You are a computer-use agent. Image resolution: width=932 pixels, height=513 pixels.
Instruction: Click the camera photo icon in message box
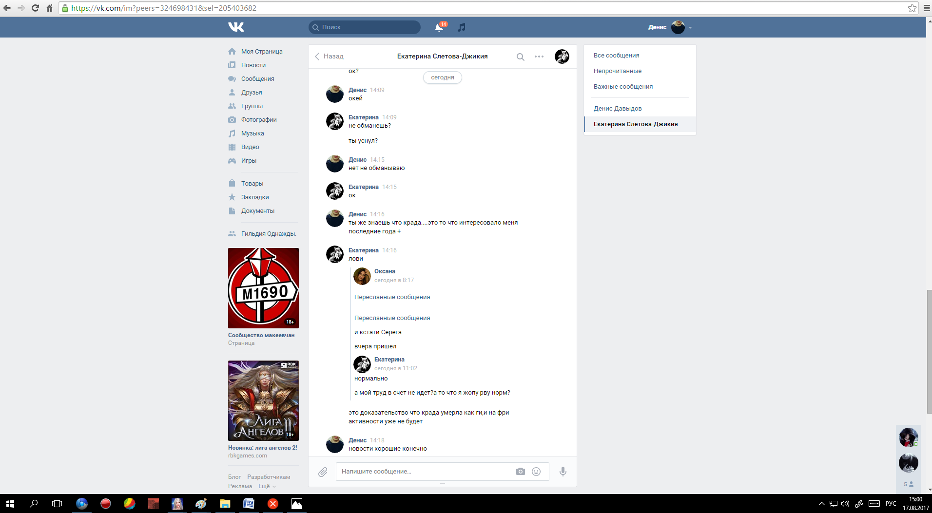pos(521,472)
